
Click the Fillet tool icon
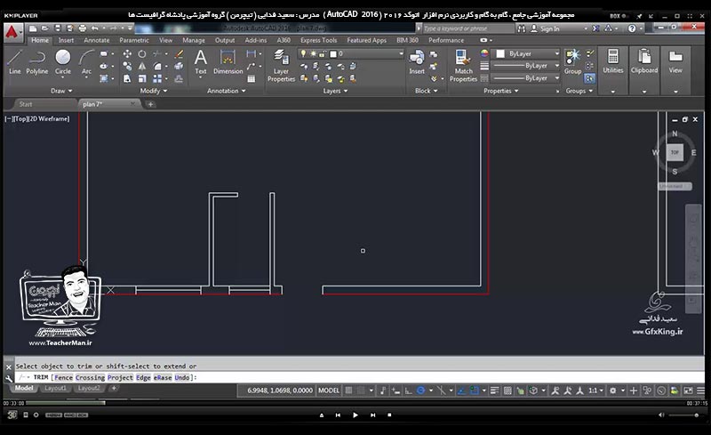(x=157, y=67)
